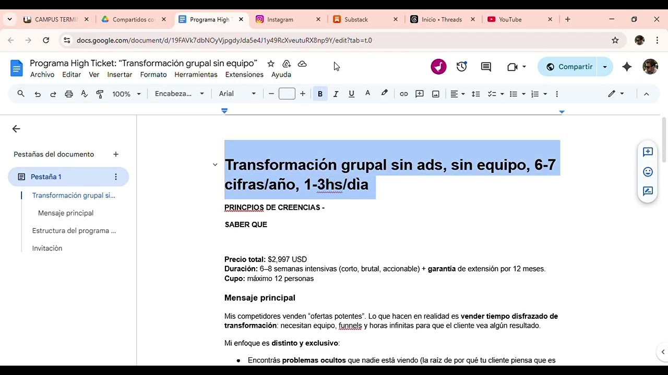The image size is (668, 375).
Task: Click the Compartir button
Action: coord(569,67)
